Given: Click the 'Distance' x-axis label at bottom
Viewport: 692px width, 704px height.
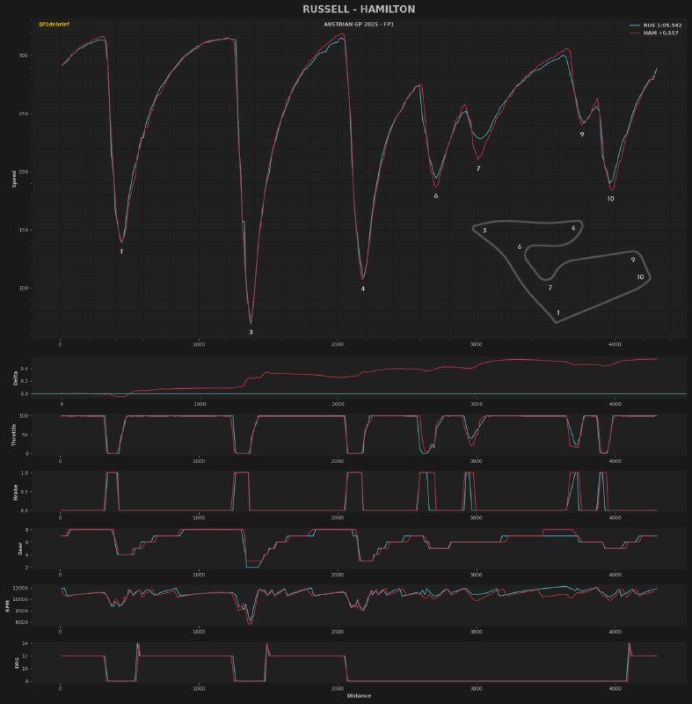Looking at the screenshot, I should [359, 696].
